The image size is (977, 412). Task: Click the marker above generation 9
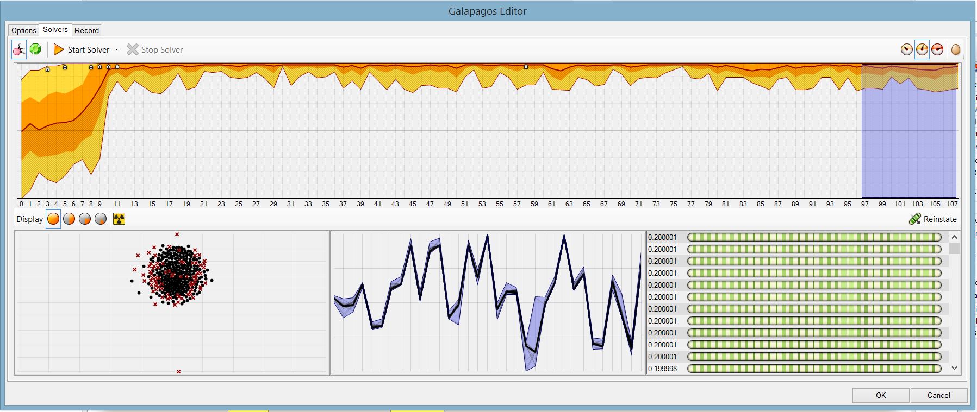pos(100,67)
